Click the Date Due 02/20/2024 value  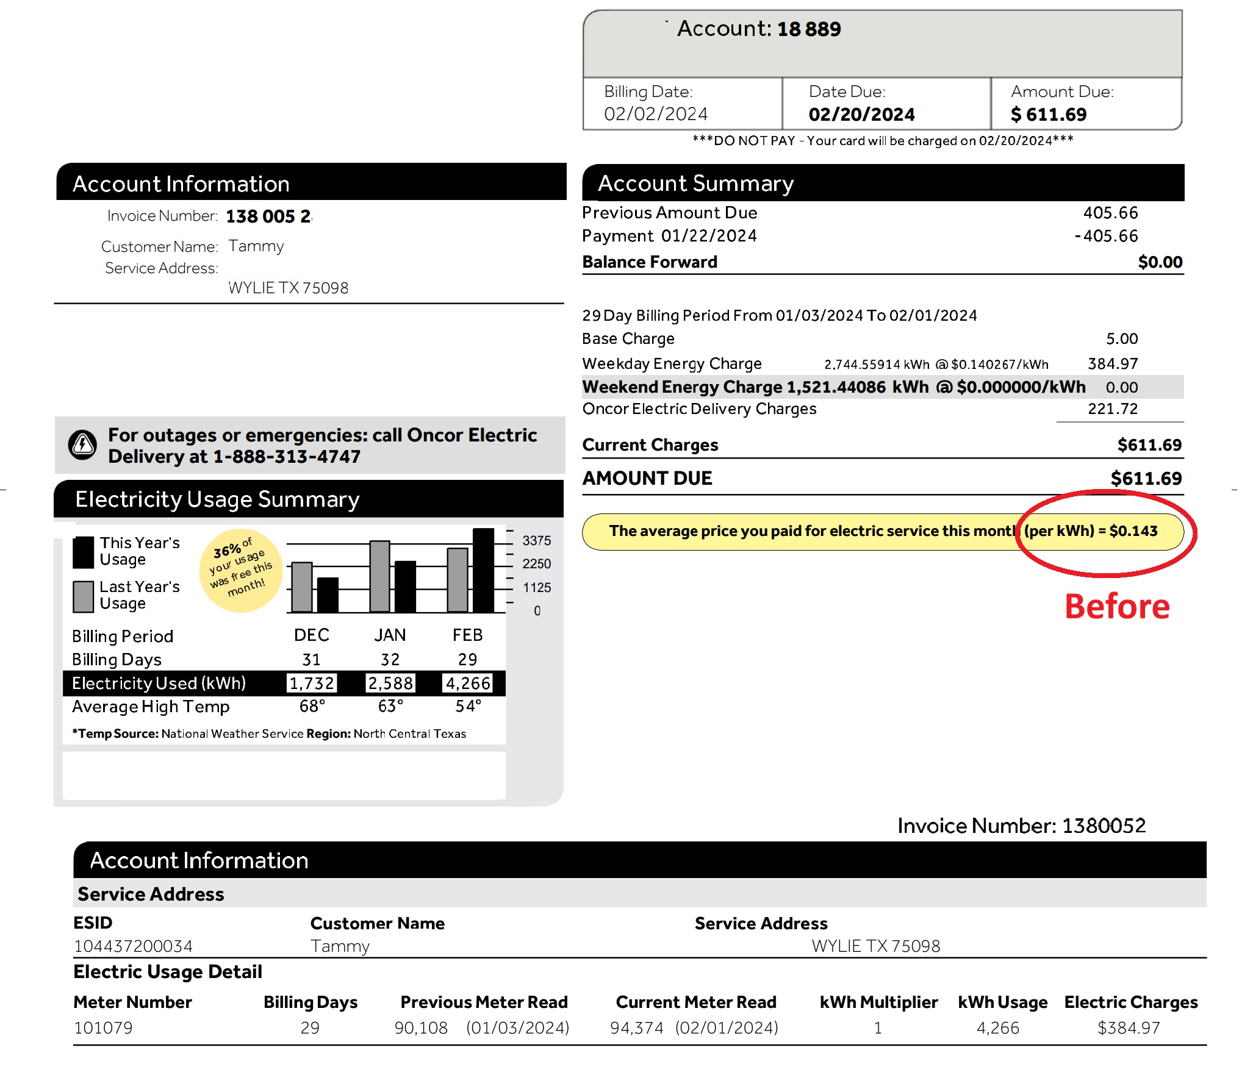tap(861, 114)
